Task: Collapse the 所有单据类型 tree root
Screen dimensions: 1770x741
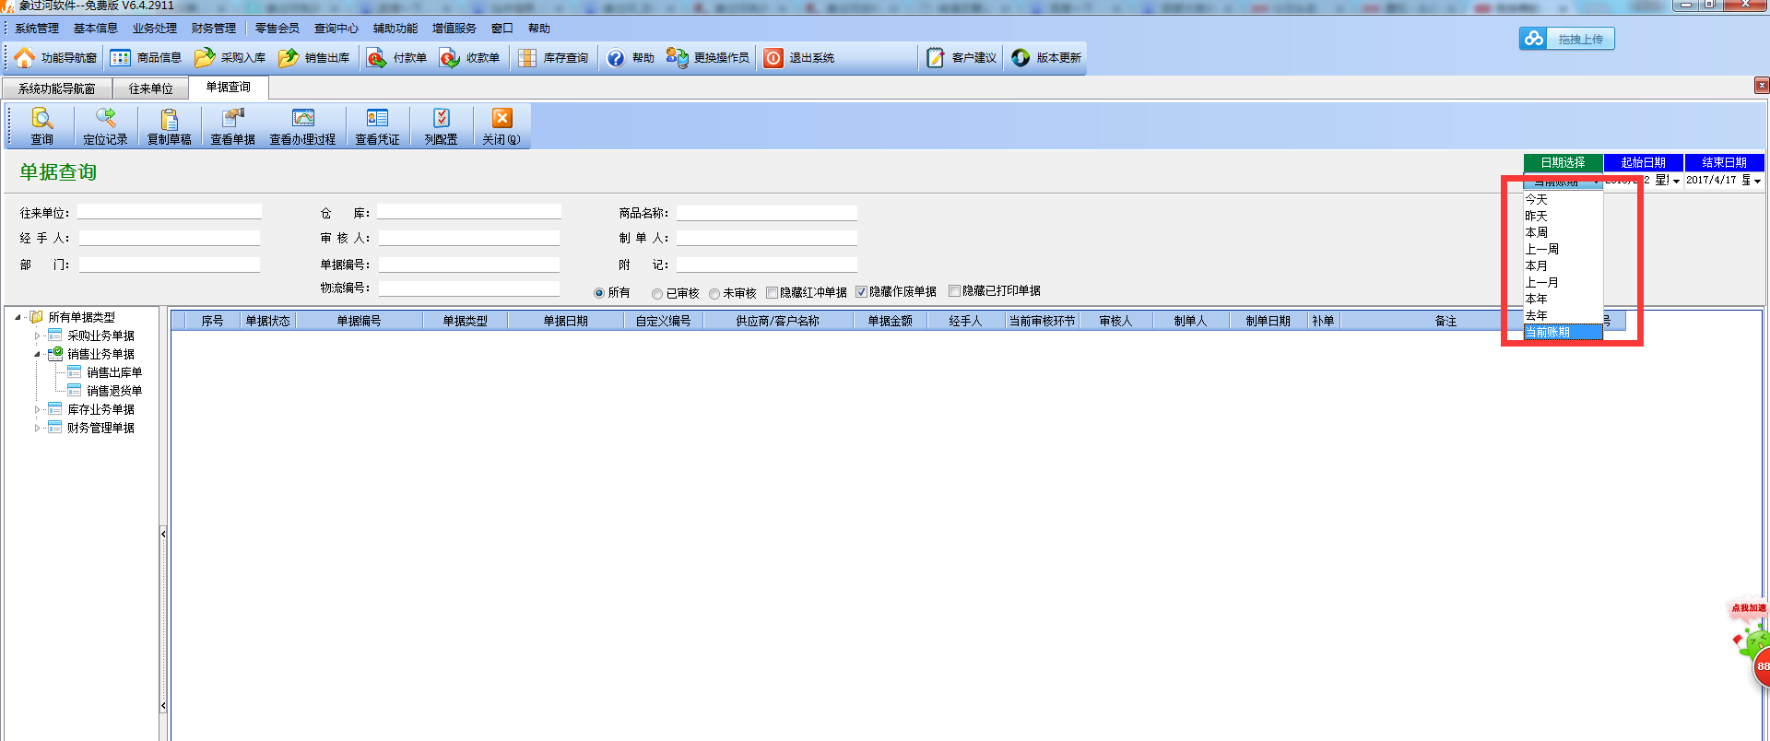Action: click(18, 317)
